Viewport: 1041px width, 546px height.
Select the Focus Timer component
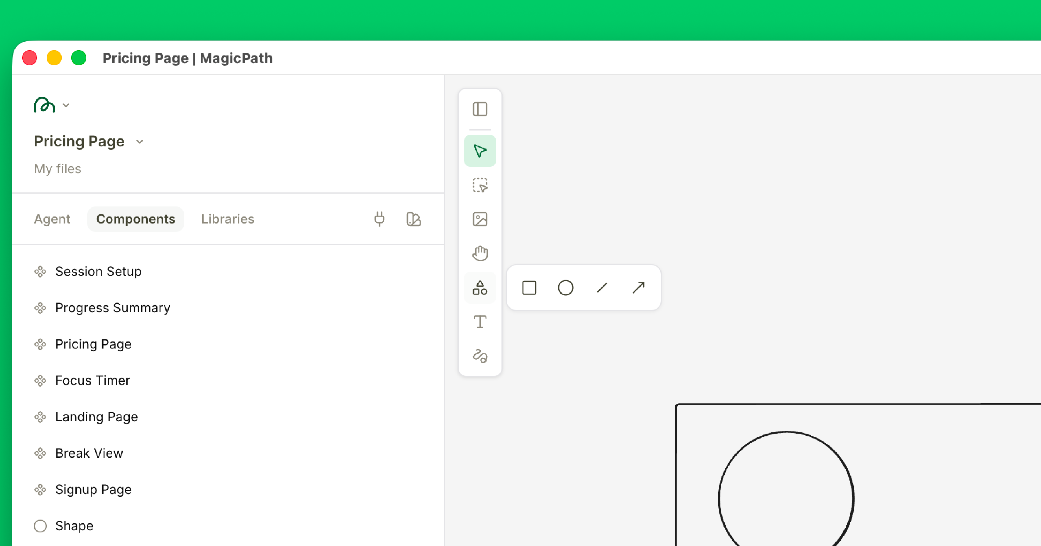coord(228,380)
